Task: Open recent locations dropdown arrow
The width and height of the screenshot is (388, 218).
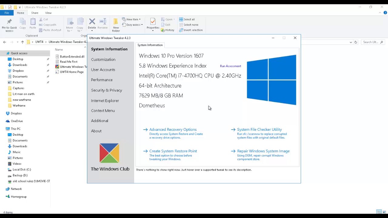Action: [x=18, y=42]
